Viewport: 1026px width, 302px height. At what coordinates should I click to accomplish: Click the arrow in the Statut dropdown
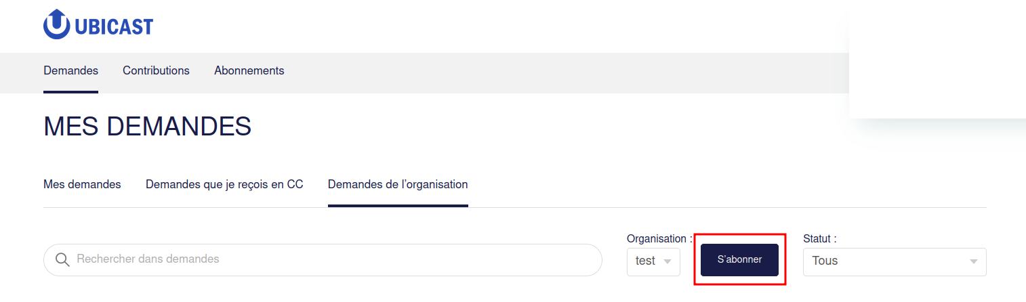coord(974,261)
